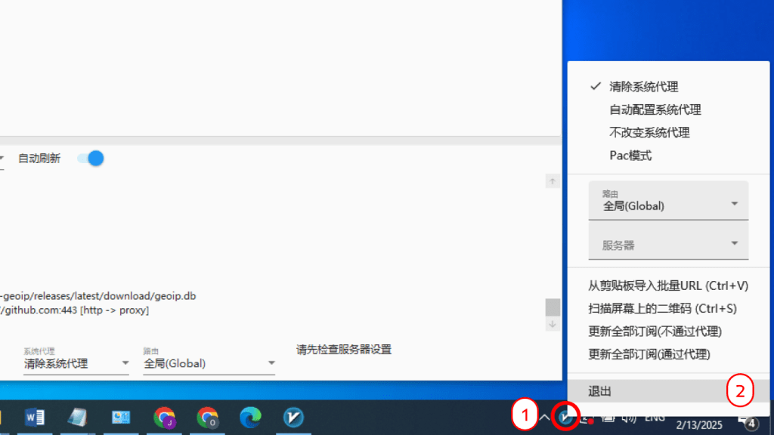
Task: Select 清除系统代理 checked menu option
Action: [x=644, y=87]
